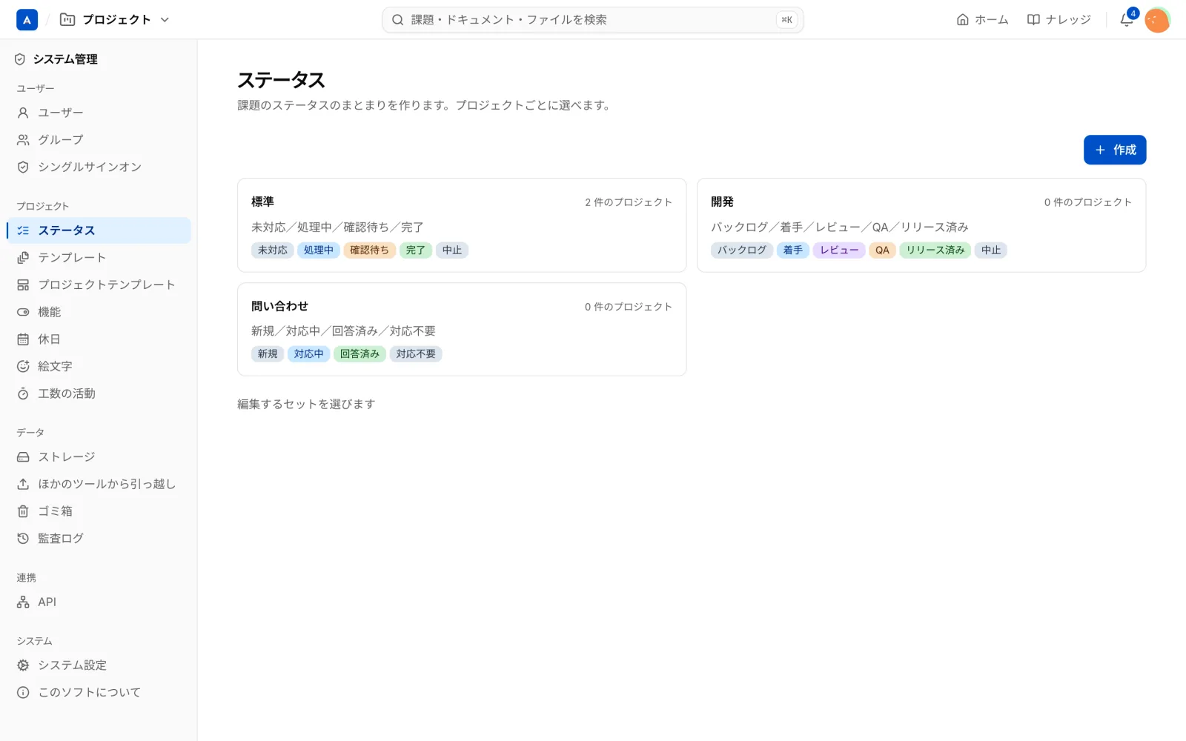Click the システム管理 shield icon

[20, 59]
